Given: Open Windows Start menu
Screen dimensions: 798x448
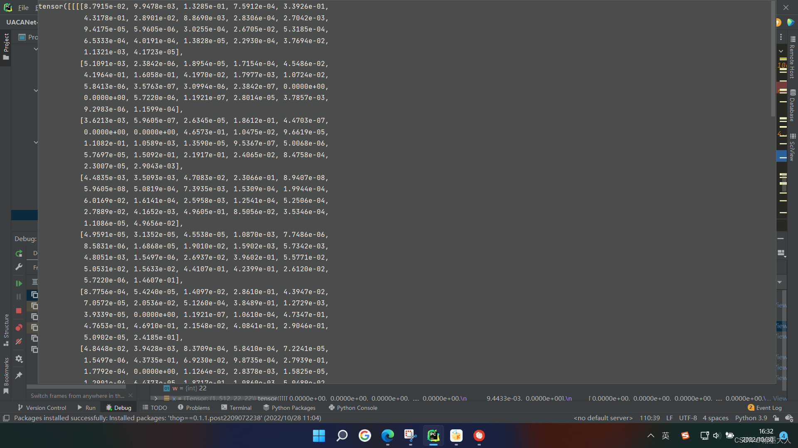Looking at the screenshot, I should tap(319, 436).
